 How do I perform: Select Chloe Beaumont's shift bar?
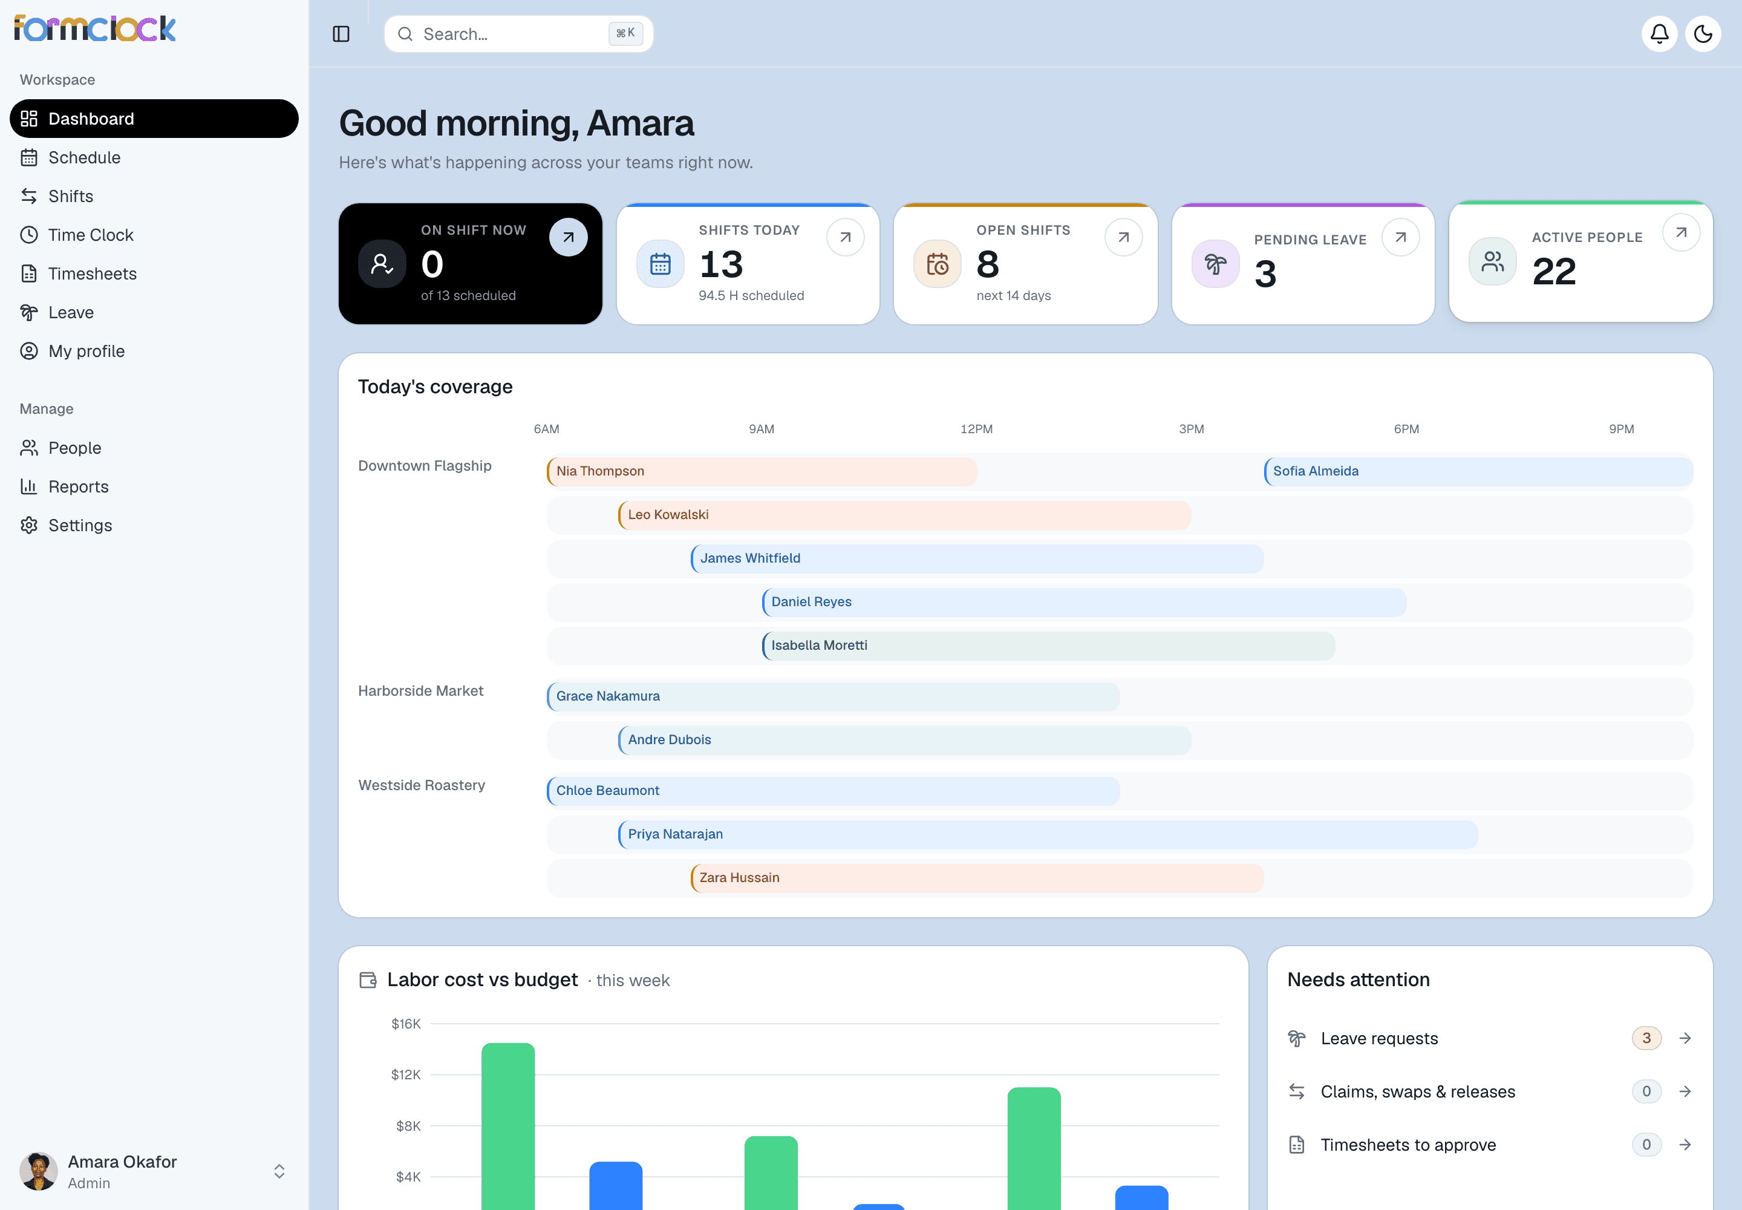[833, 791]
